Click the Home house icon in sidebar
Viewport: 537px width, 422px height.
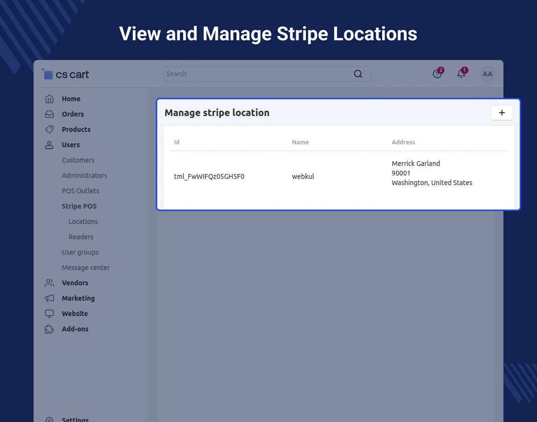[x=49, y=99]
